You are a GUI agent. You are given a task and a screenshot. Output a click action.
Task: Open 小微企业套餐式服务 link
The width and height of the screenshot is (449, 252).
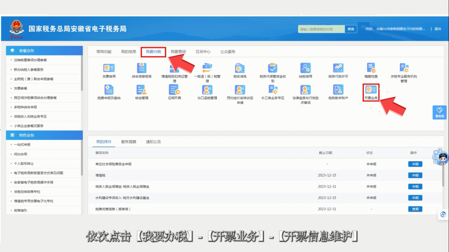click(29, 126)
